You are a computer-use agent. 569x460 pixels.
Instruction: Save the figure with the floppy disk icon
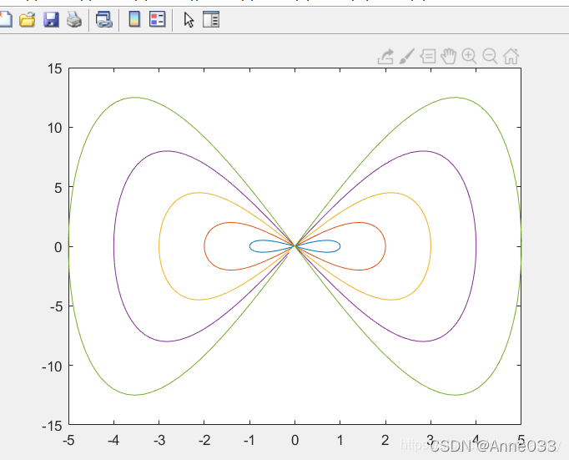(x=51, y=19)
